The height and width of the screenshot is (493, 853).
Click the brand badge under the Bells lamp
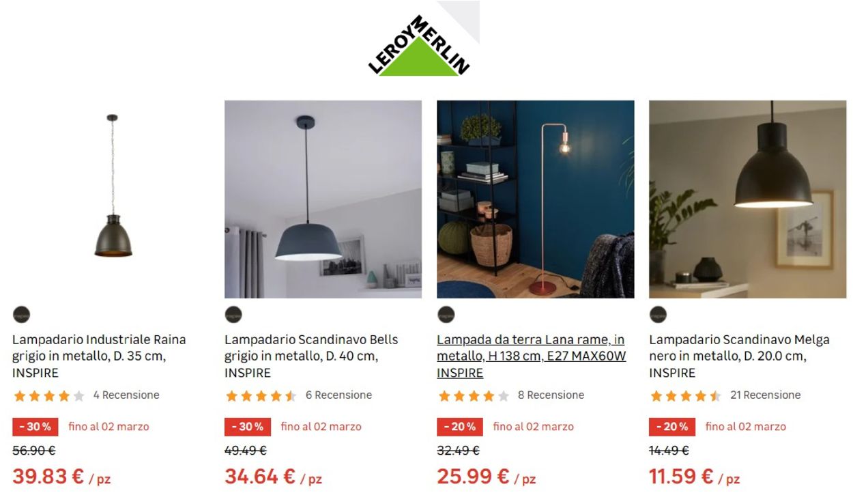click(233, 315)
